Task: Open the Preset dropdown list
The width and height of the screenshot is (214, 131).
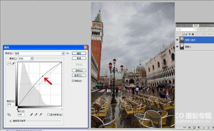Action: tap(39, 53)
